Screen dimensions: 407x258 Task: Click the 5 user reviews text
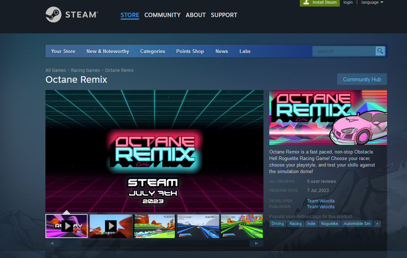pos(321,181)
